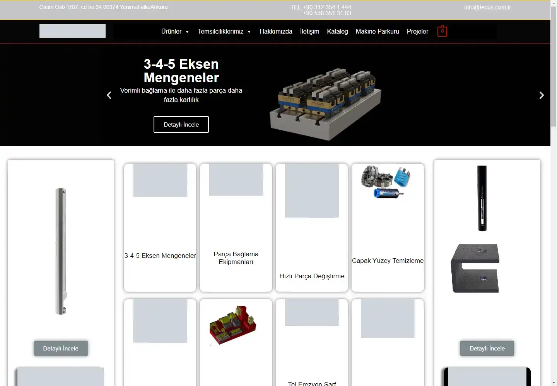Image resolution: width=557 pixels, height=386 pixels.
Task: Click Detaylı İncele button in the slider
Action: pos(181,124)
